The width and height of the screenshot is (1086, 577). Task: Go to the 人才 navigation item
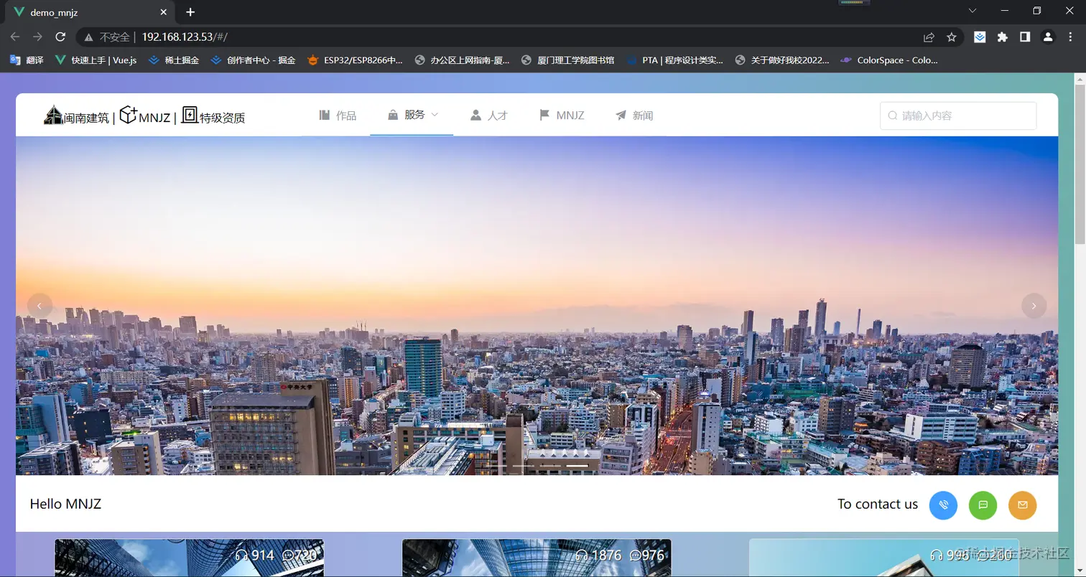488,115
